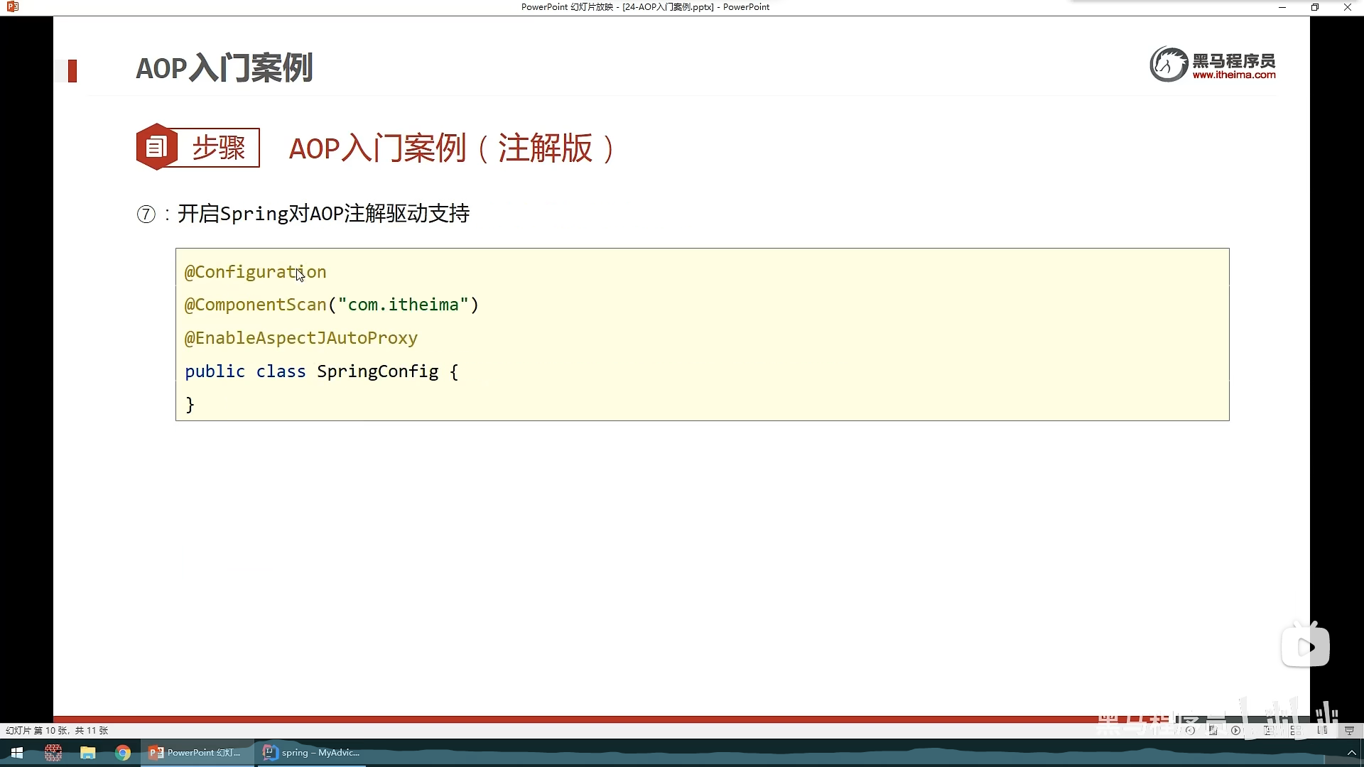Go to previous slide using status bar arrow
The width and height of the screenshot is (1364, 767).
[x=1190, y=730]
